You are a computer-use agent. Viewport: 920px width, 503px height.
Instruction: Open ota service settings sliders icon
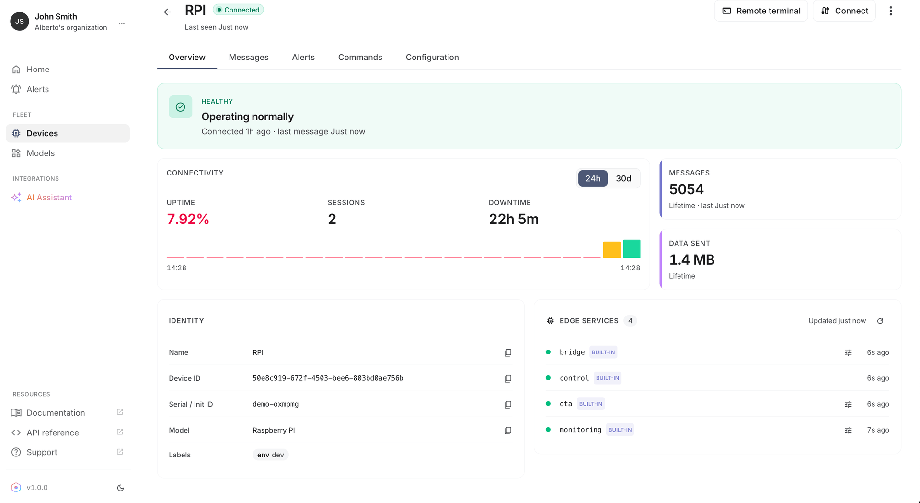pos(848,404)
